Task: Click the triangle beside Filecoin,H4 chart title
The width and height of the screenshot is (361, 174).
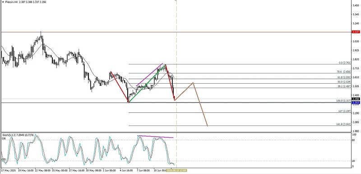Action: point(3,2)
